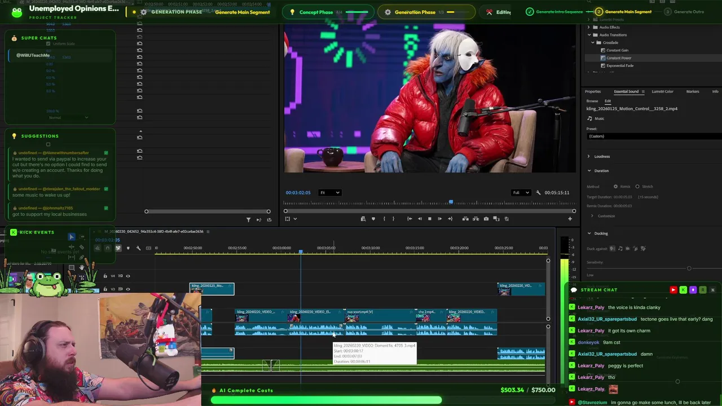The image size is (722, 406).
Task: Expand the Customize options
Action: (x=592, y=216)
